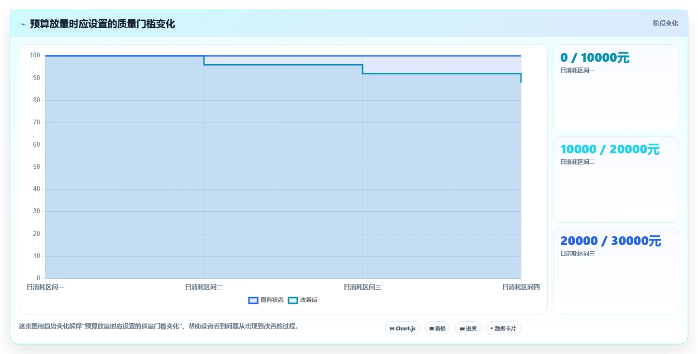The image size is (698, 354).
Task: Click the 50 tick on the y-axis
Action: (37, 167)
